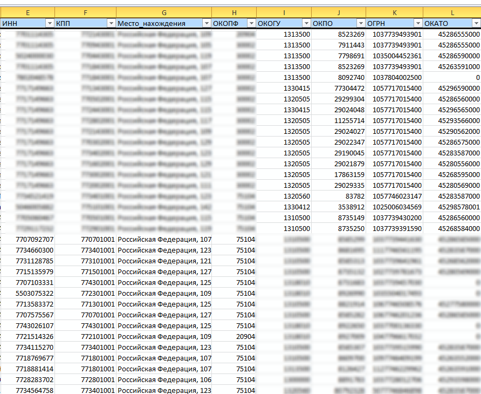Select ОКПО cell 7798691
Image resolution: width=481 pixels, height=394 pixels.
pyautogui.click(x=338, y=56)
